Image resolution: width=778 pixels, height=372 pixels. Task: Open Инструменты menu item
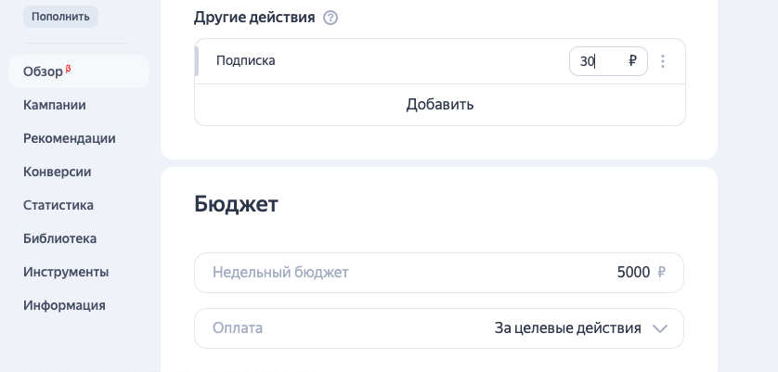coord(66,272)
